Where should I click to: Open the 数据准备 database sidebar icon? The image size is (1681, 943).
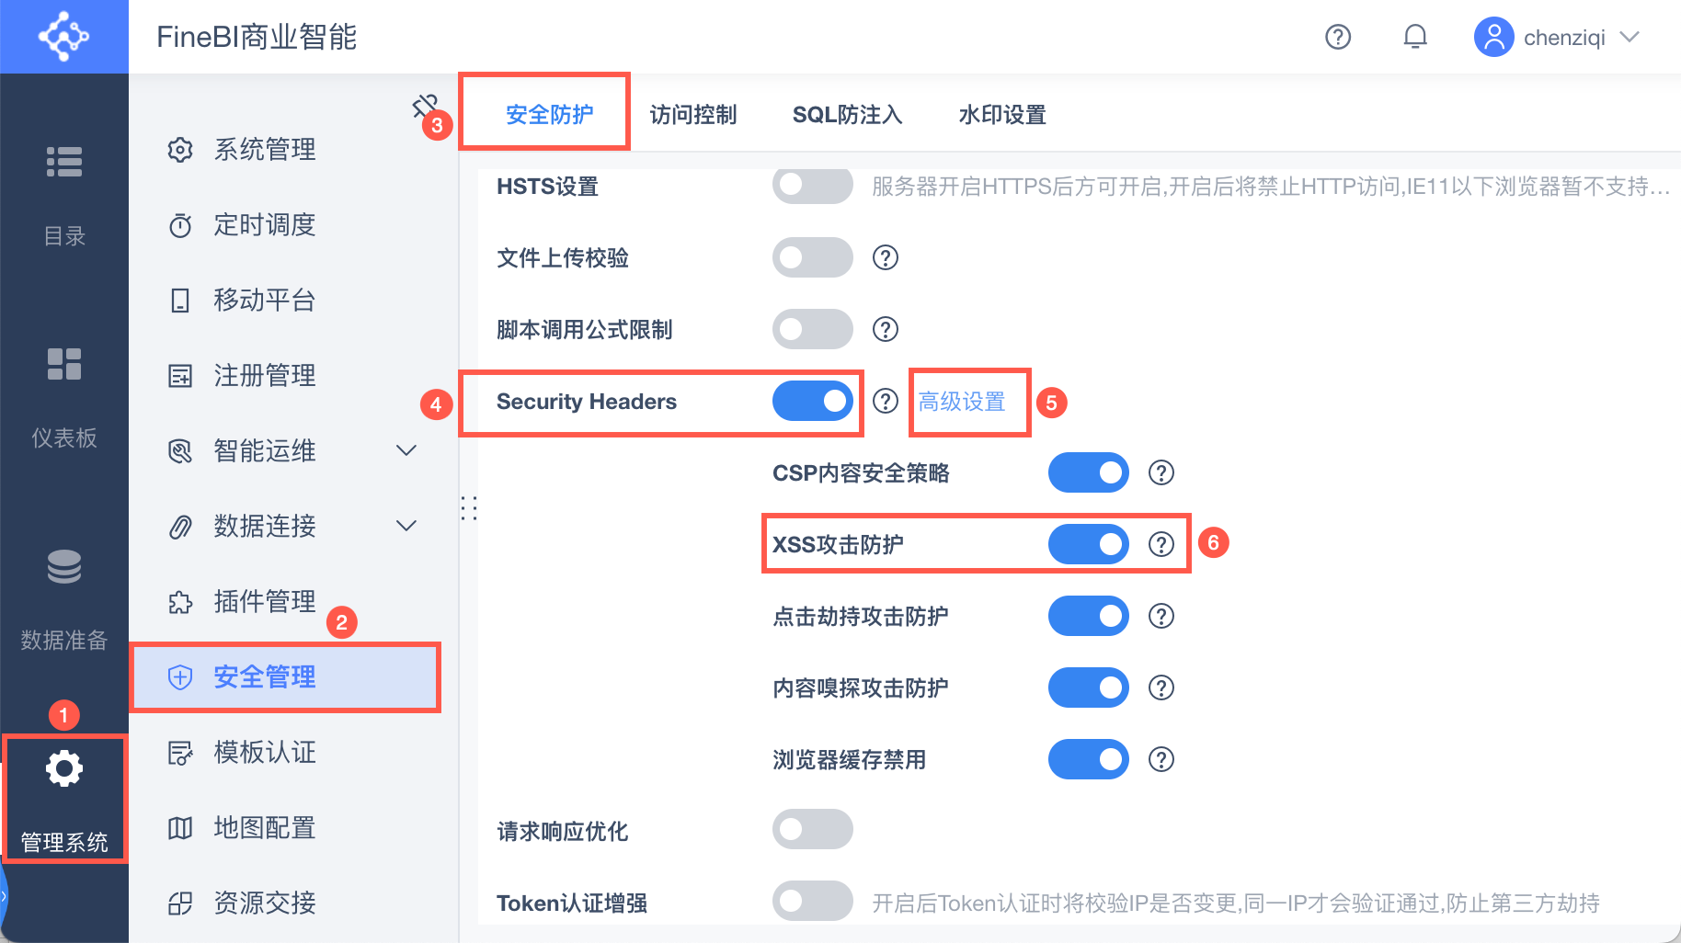click(x=64, y=567)
